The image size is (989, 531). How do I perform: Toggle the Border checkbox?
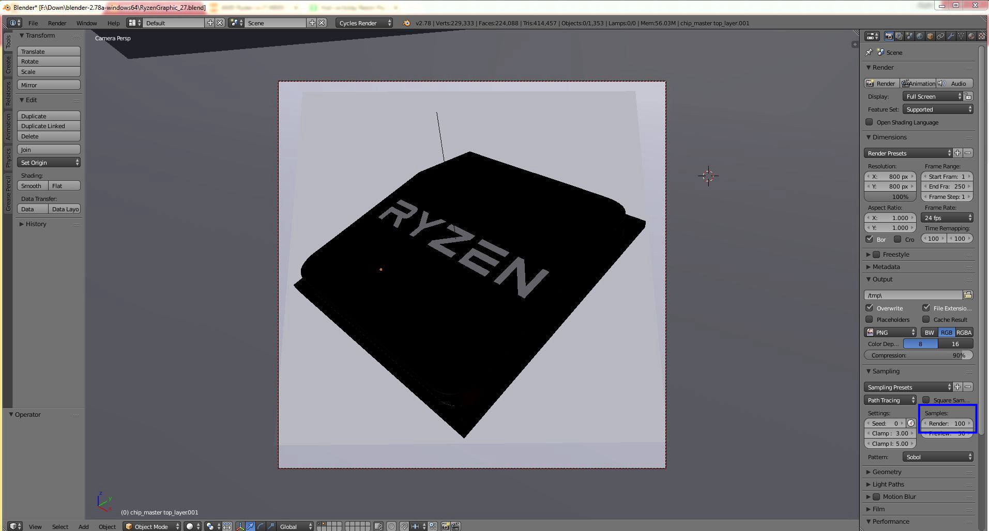click(x=870, y=239)
